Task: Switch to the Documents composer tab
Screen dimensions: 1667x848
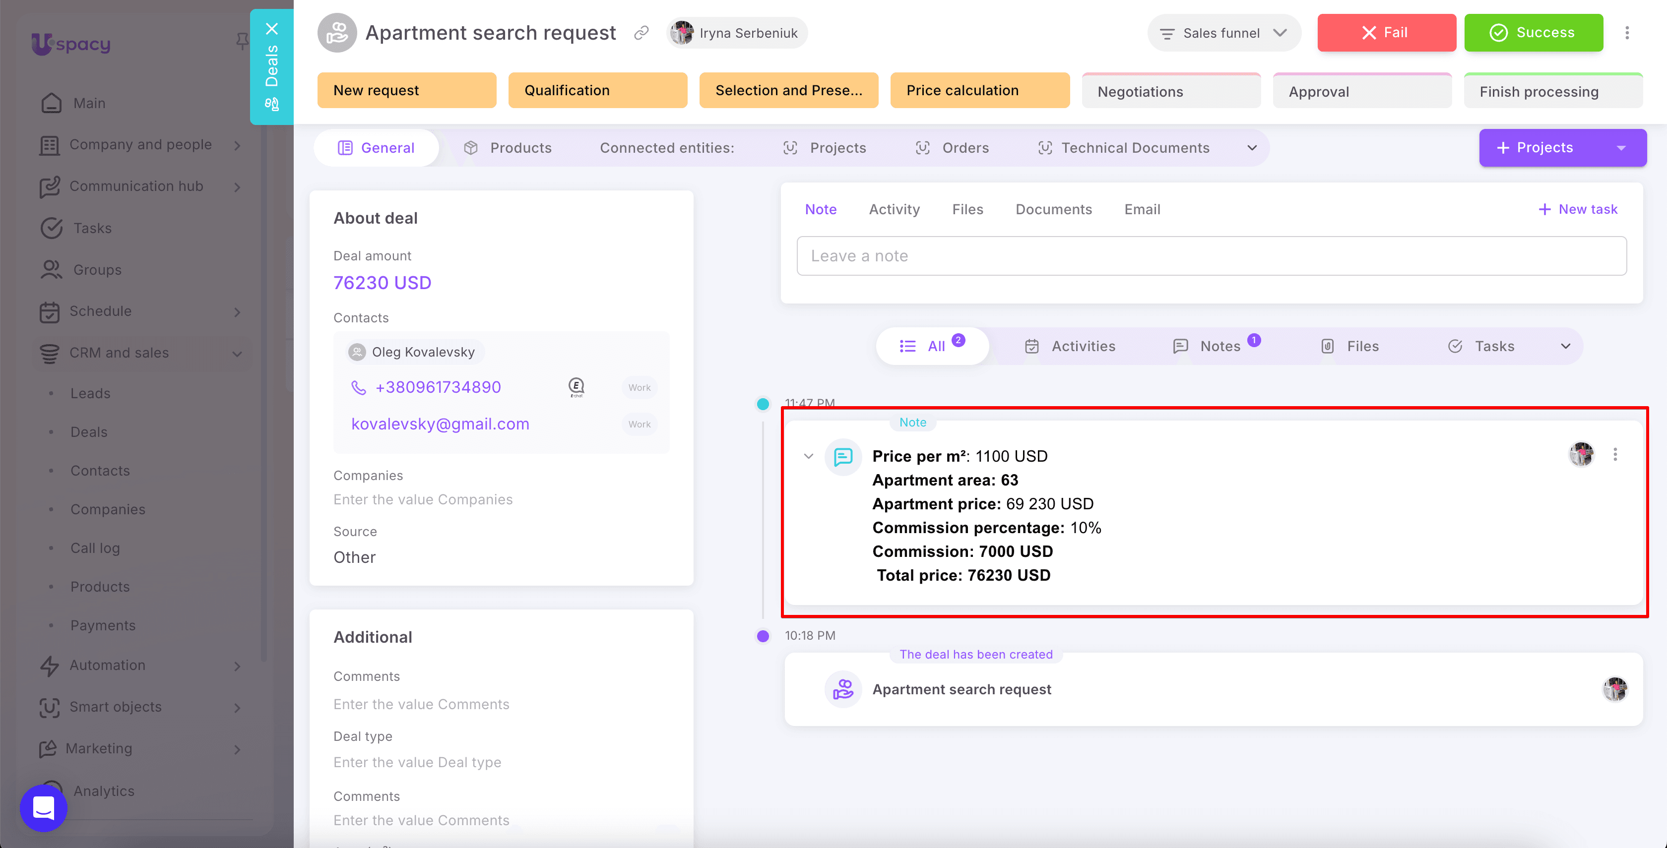Action: 1053,210
